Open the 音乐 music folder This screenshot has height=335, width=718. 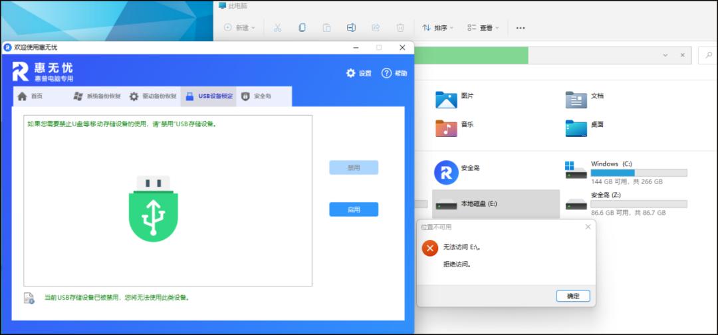pyautogui.click(x=447, y=126)
